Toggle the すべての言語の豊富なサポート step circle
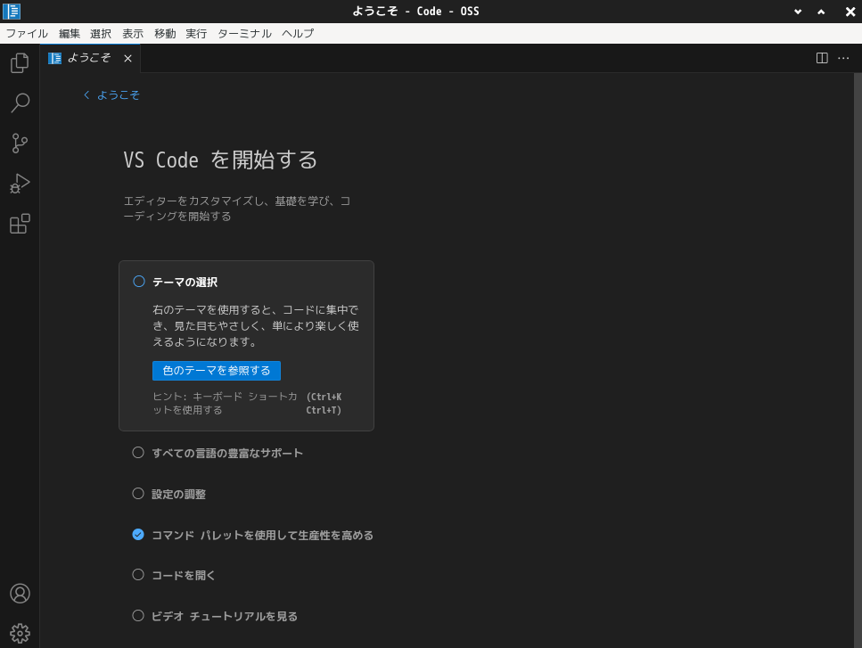Viewport: 862px width, 648px height. [138, 452]
